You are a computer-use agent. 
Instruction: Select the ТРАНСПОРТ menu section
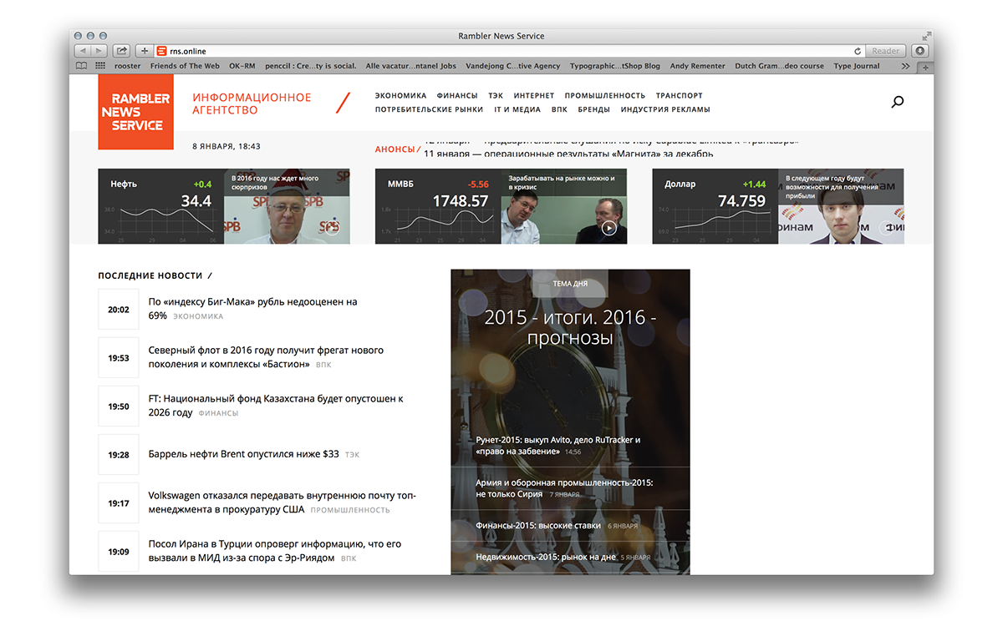click(x=680, y=96)
